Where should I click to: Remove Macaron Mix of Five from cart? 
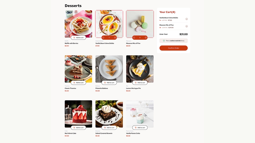(x=186, y=26)
